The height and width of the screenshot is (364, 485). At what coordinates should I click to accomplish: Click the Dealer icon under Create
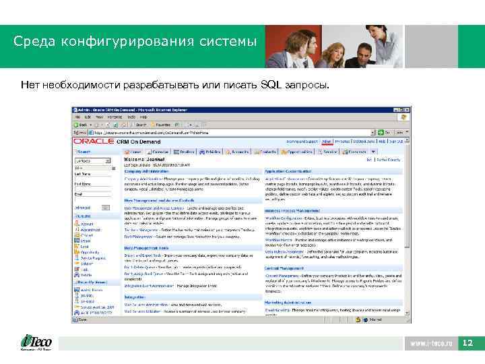(x=77, y=241)
